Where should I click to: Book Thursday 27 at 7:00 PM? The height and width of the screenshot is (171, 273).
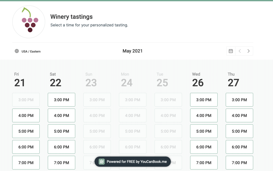click(x=239, y=163)
